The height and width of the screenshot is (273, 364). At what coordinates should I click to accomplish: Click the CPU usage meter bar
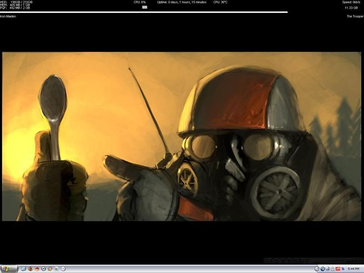pos(145,7)
